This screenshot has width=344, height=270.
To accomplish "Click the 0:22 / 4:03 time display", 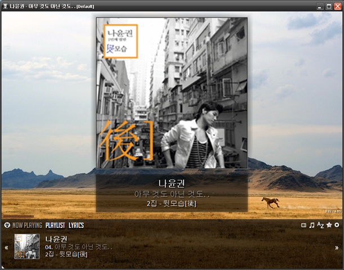I will pyautogui.click(x=333, y=211).
